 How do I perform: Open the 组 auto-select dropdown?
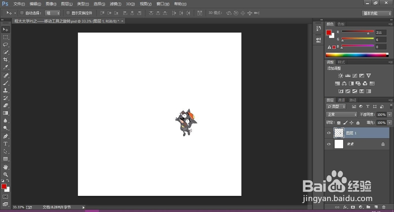pyautogui.click(x=52, y=13)
